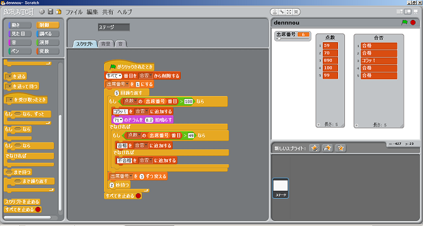
Task: Click the red stop sign above stage
Action: pyautogui.click(x=413, y=22)
